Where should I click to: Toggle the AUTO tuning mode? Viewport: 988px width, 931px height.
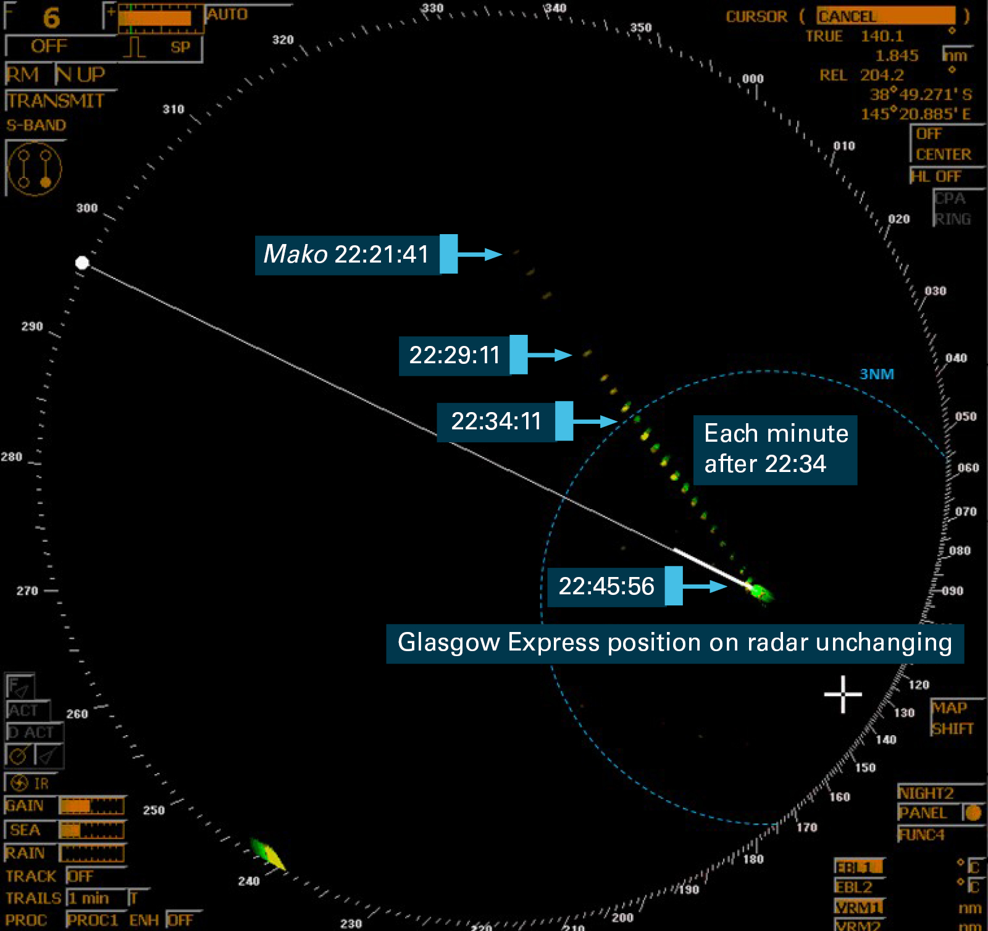[227, 14]
